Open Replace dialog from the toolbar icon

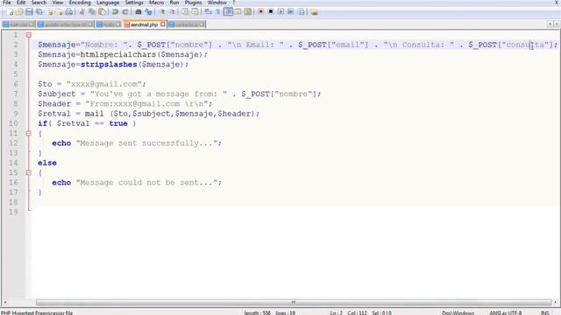pyautogui.click(x=148, y=12)
